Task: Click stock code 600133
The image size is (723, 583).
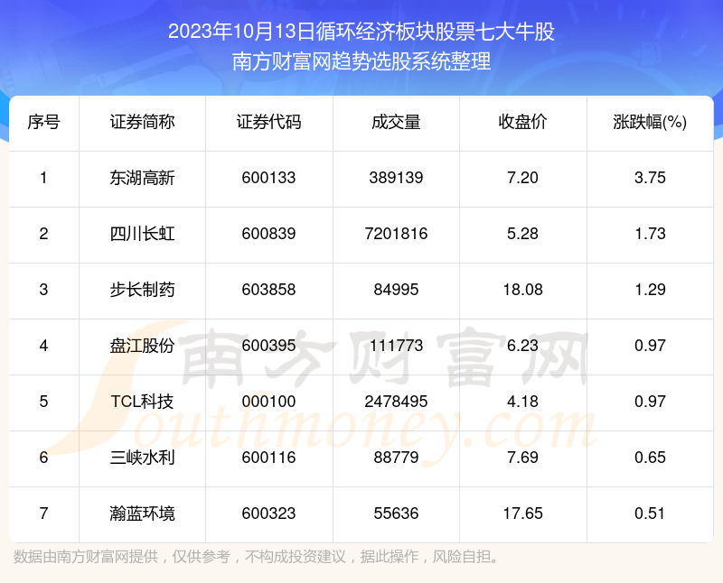Action: point(268,178)
